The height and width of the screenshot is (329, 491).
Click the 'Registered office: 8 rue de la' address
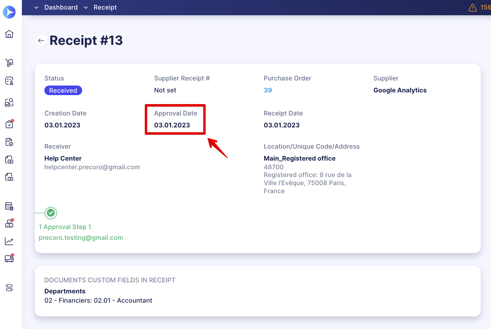(x=308, y=175)
